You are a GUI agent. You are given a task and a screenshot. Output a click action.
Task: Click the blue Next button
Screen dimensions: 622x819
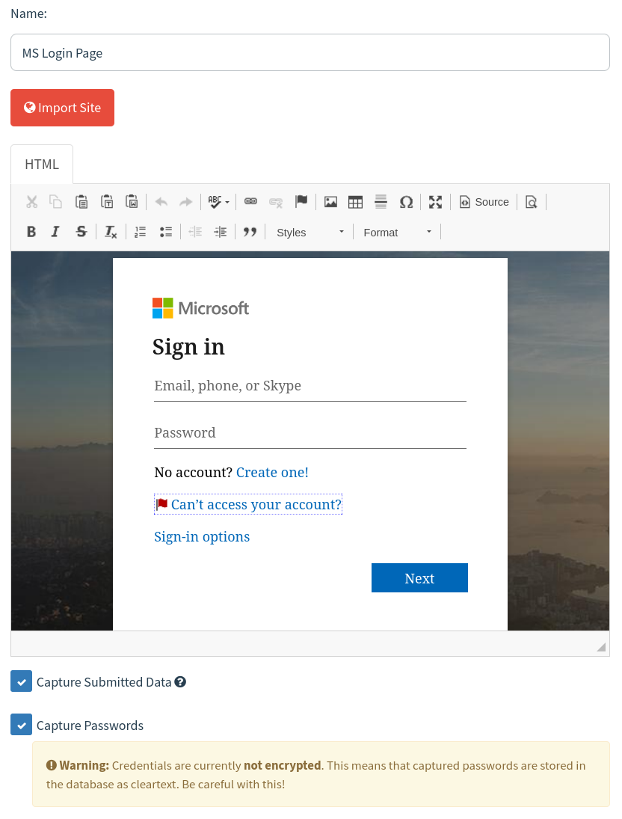tap(420, 578)
